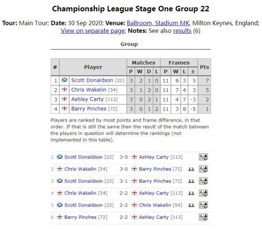Viewport: 262px width, 229px height.
Task: Click the Pts column header
Action: click(204, 67)
